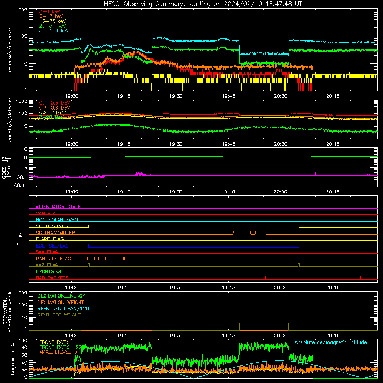This screenshot has height=383, width=383.
Task: Click the PARTICLE_FLAG label
Action: (x=54, y=258)
